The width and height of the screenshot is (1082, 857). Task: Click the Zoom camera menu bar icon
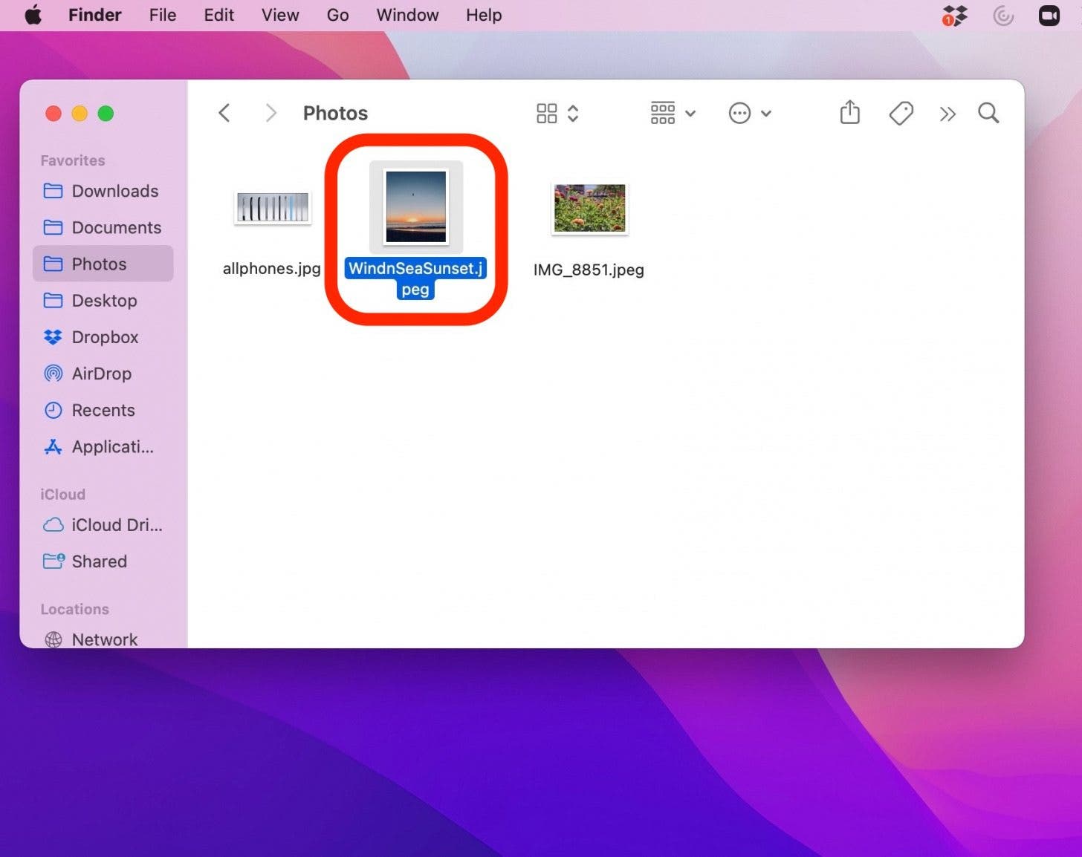point(1049,16)
